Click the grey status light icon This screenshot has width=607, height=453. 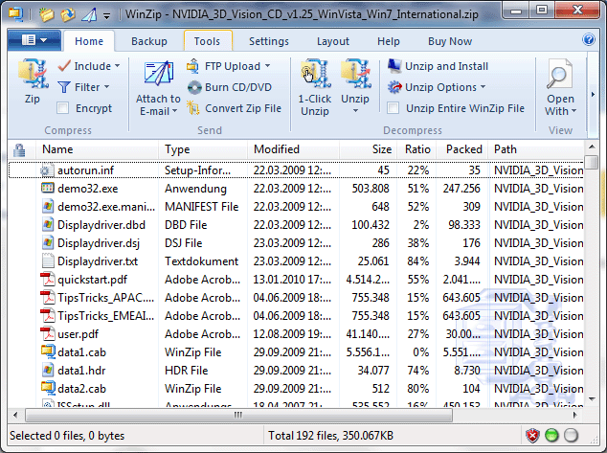coord(571,436)
